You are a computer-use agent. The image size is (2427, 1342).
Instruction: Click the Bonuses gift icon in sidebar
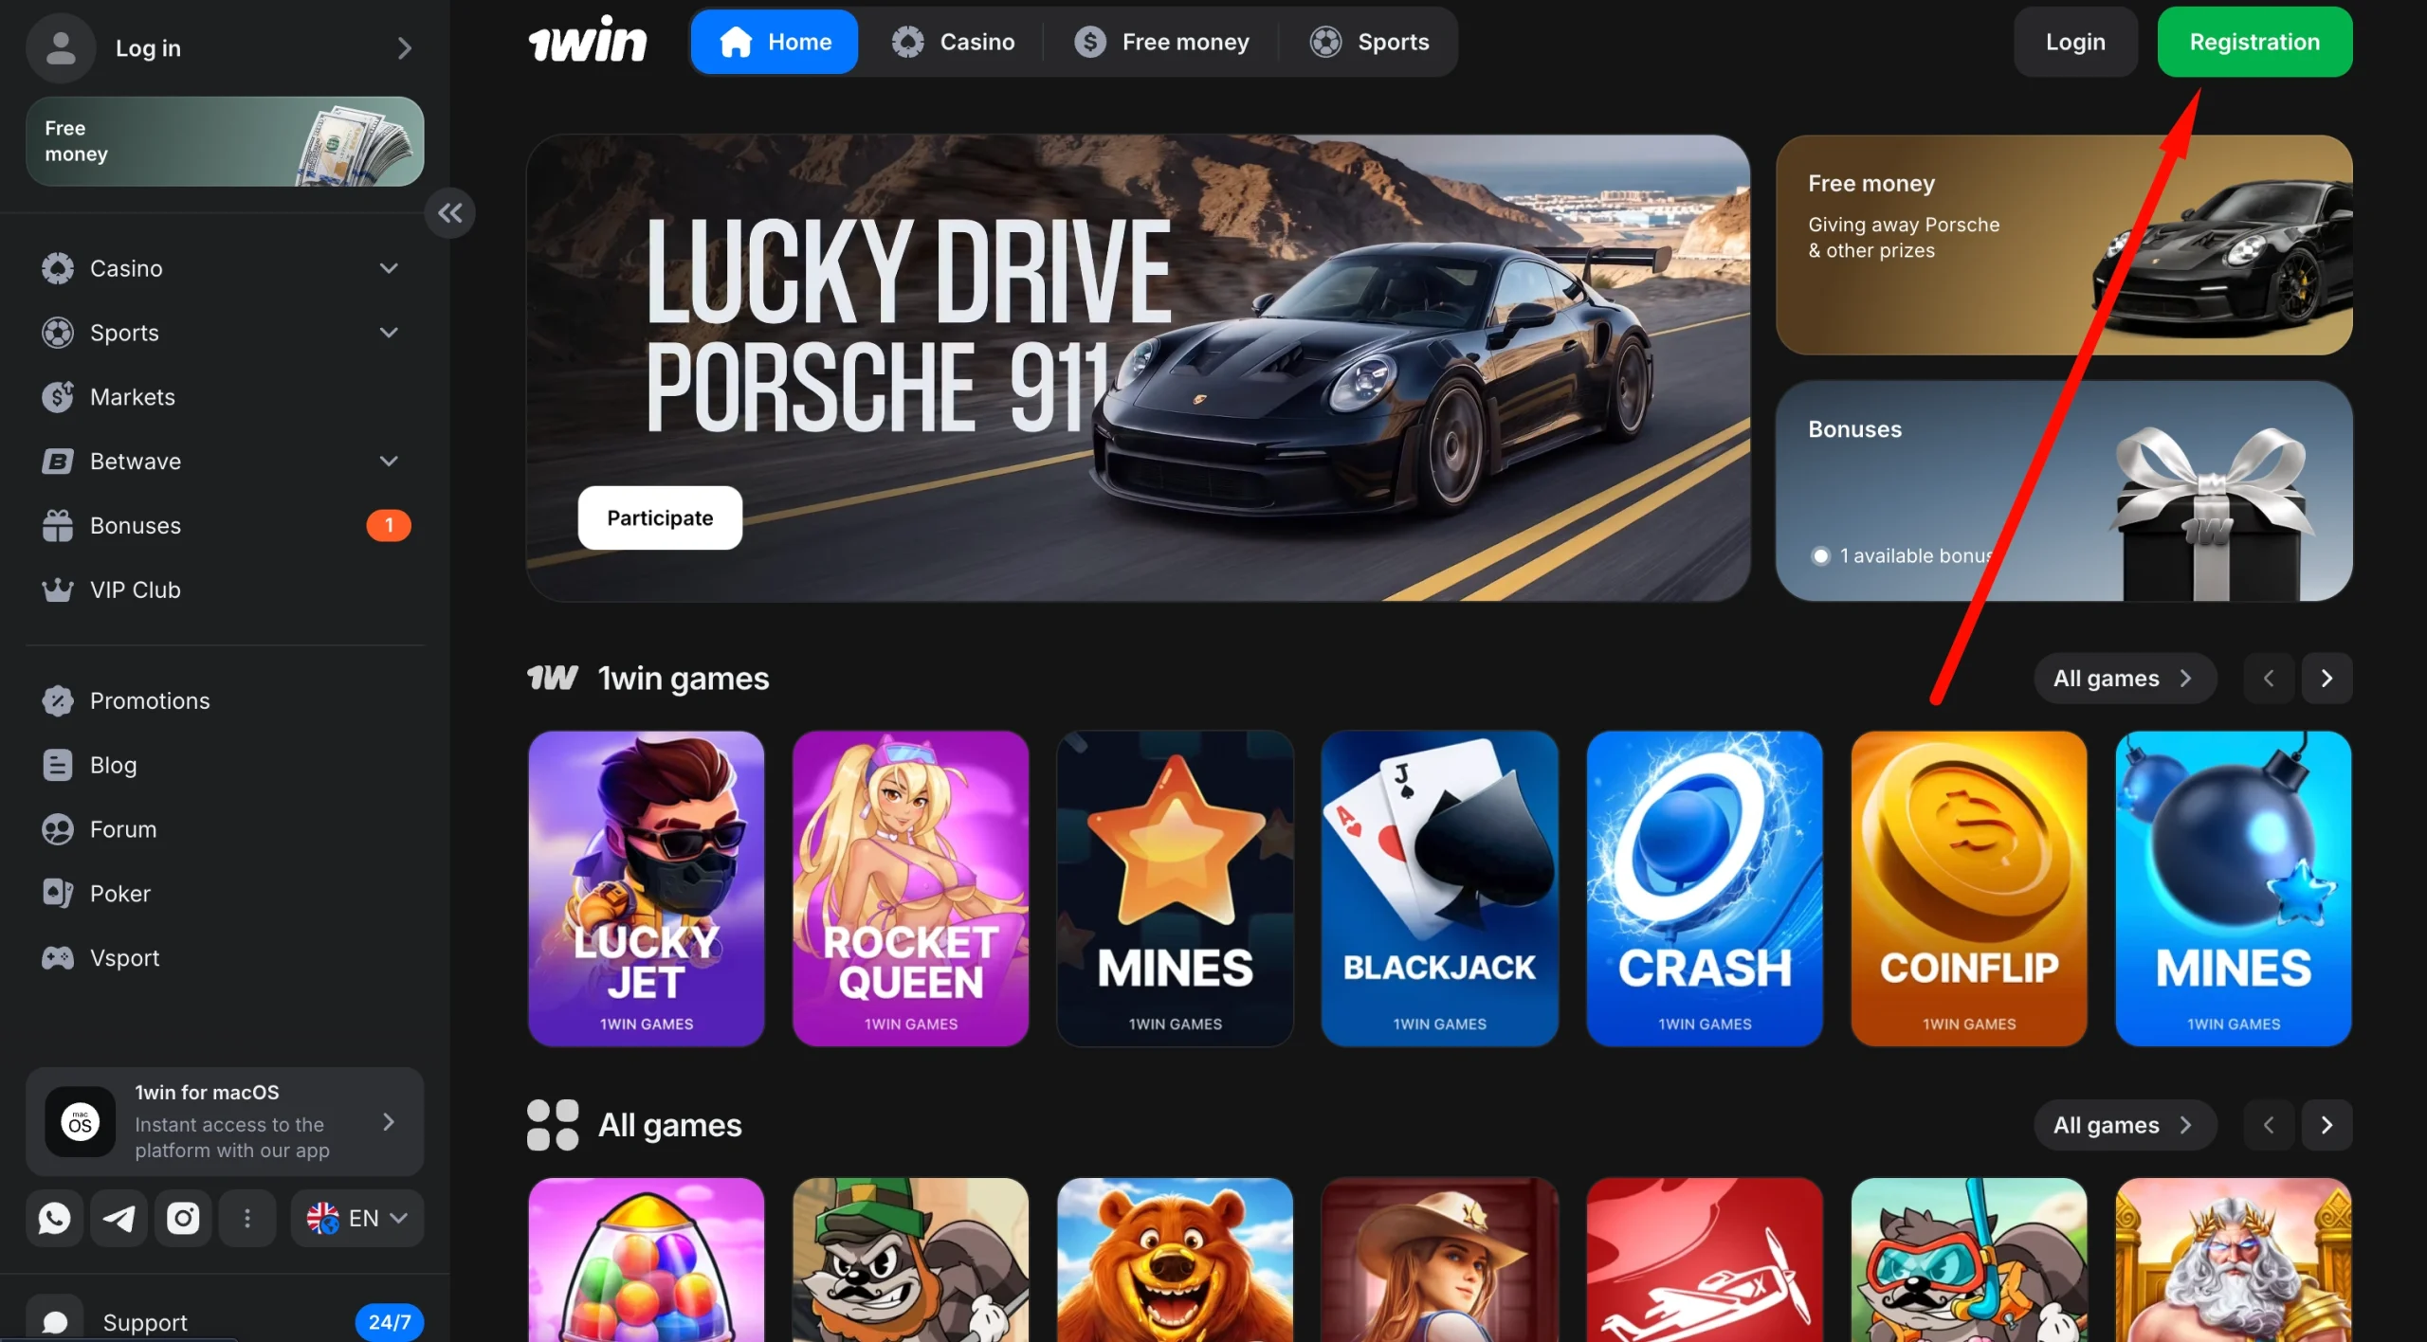(x=58, y=525)
